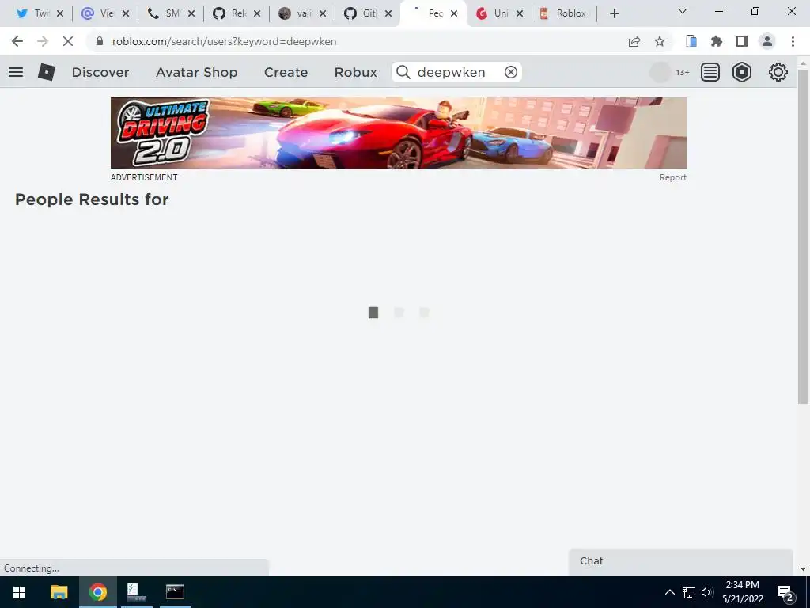The image size is (810, 608).
Task: Clear the deepwken search text
Action: pyautogui.click(x=511, y=72)
